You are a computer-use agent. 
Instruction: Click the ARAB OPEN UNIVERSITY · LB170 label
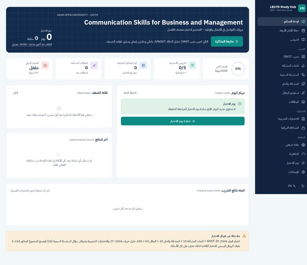(x=77, y=15)
